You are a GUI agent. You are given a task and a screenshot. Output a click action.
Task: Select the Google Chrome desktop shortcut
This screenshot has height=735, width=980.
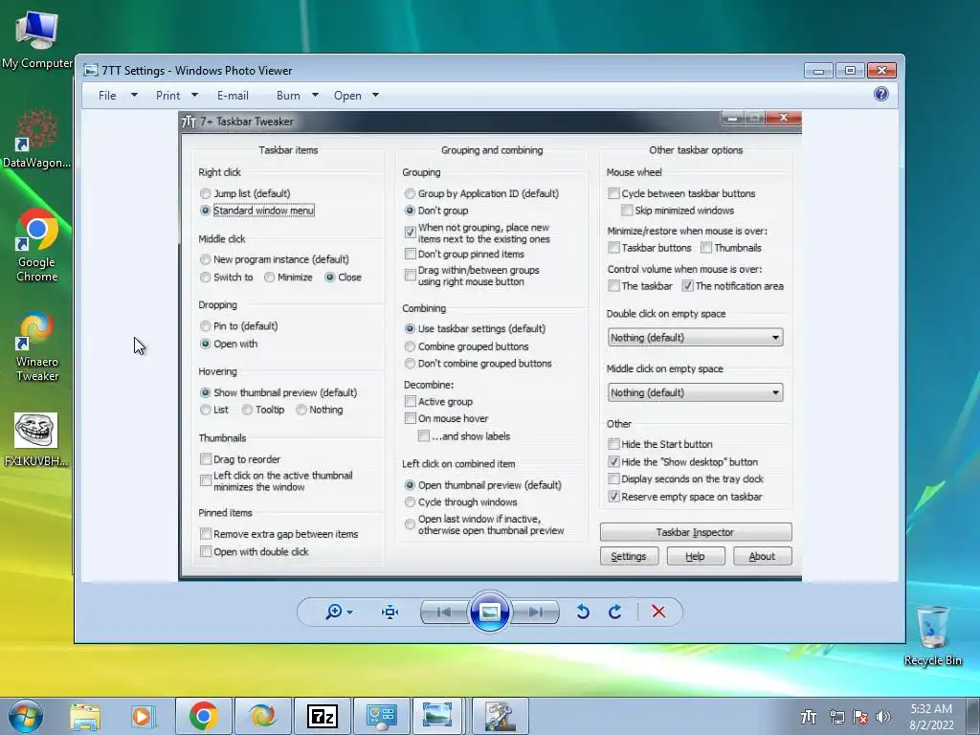(x=37, y=246)
